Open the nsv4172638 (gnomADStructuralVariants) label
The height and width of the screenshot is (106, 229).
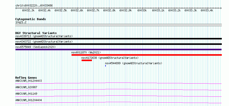click(110, 58)
